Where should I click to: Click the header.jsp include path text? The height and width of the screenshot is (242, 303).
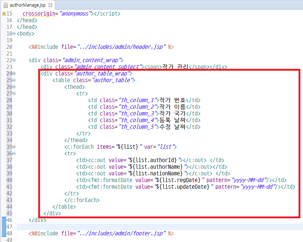tap(122, 47)
